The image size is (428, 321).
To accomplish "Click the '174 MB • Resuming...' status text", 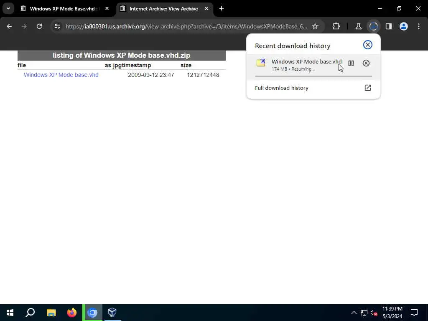I will 293,69.
